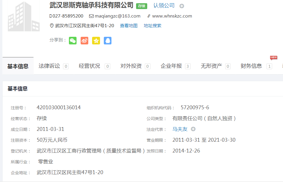Open legal representative 马夫友 link
The width and height of the screenshot is (283, 182).
(180, 129)
